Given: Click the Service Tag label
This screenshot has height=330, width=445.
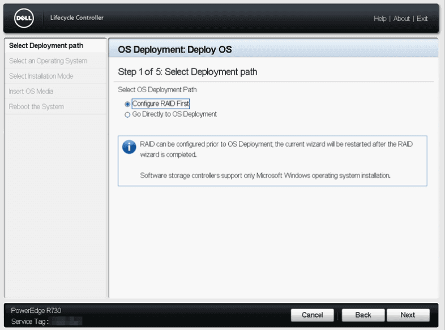Looking at the screenshot, I should click(x=29, y=322).
